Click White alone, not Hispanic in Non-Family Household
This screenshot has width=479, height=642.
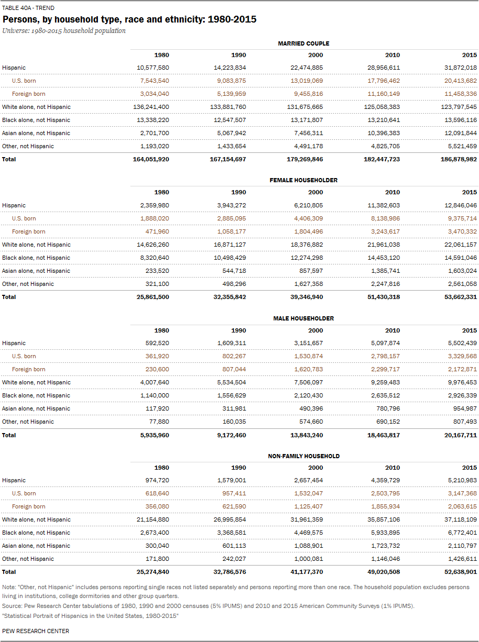[x=36, y=519]
